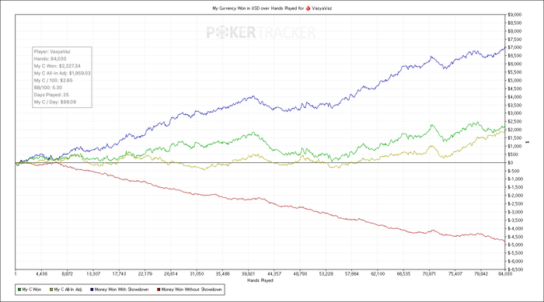
Task: Click the 48,793 x-axis tick label
Action: pos(300,274)
